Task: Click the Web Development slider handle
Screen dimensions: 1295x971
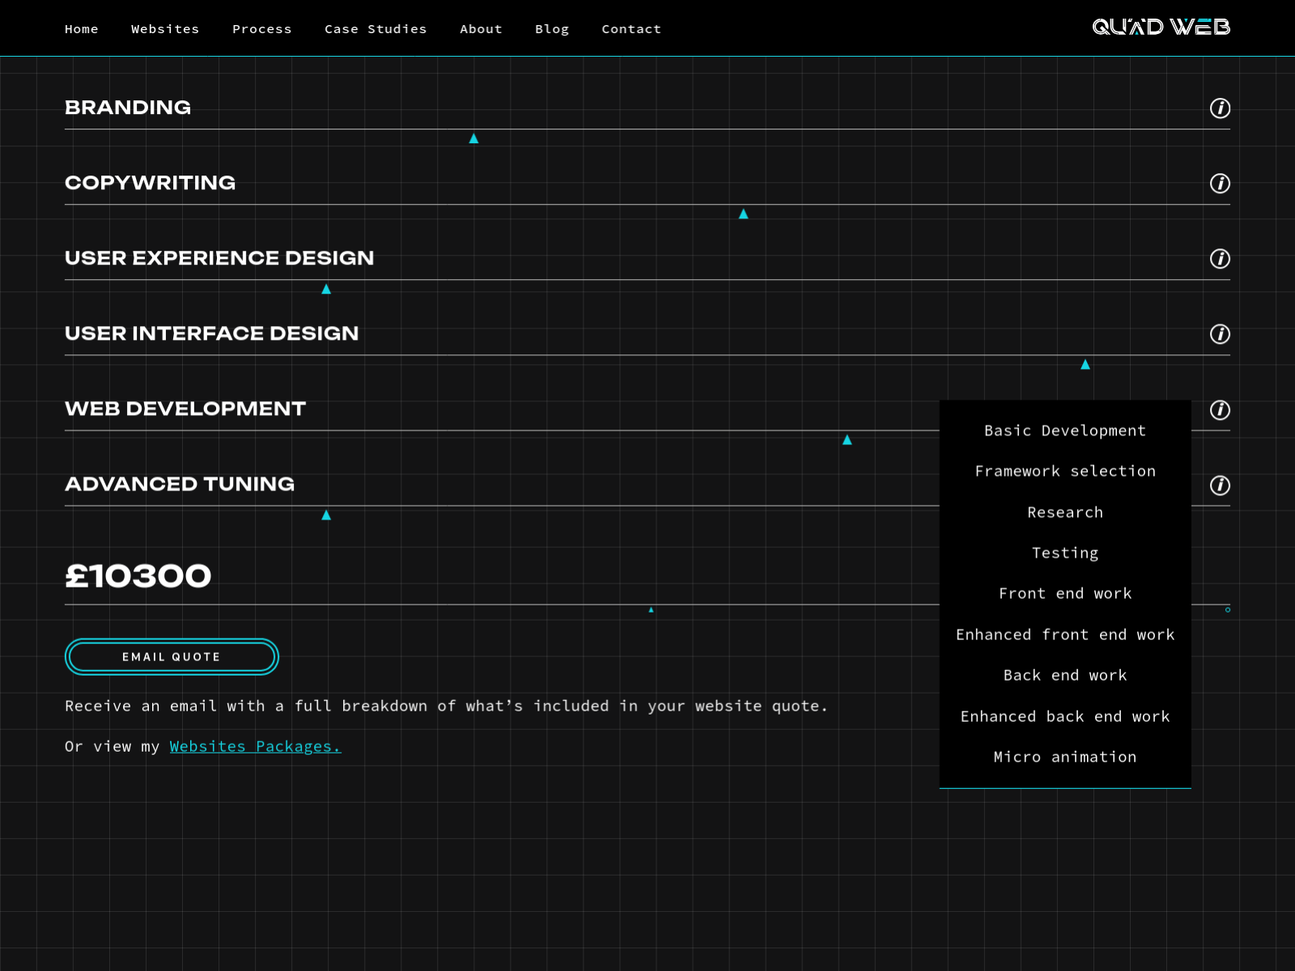Action: click(847, 440)
